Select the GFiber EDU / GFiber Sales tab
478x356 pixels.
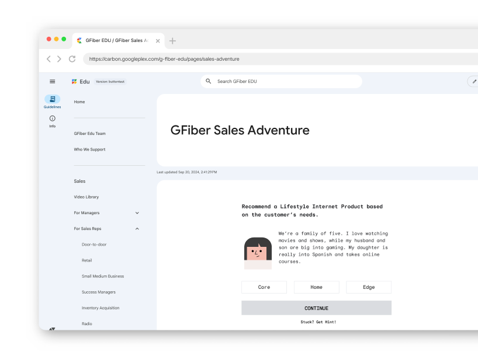click(x=118, y=40)
